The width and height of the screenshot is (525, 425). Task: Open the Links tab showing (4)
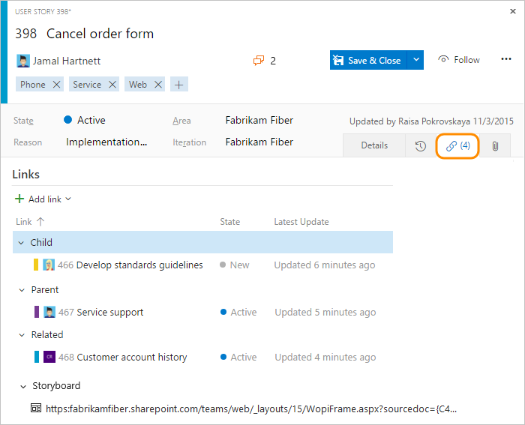point(457,145)
